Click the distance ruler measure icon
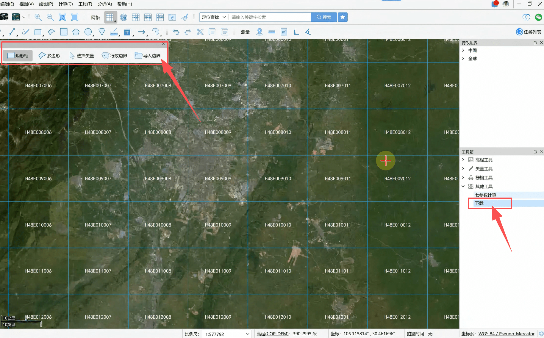Screen dimensions: 544x338 (x=272, y=32)
